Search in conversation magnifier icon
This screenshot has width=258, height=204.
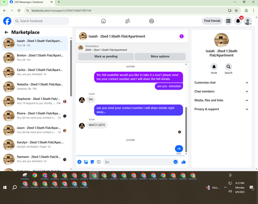click(229, 66)
